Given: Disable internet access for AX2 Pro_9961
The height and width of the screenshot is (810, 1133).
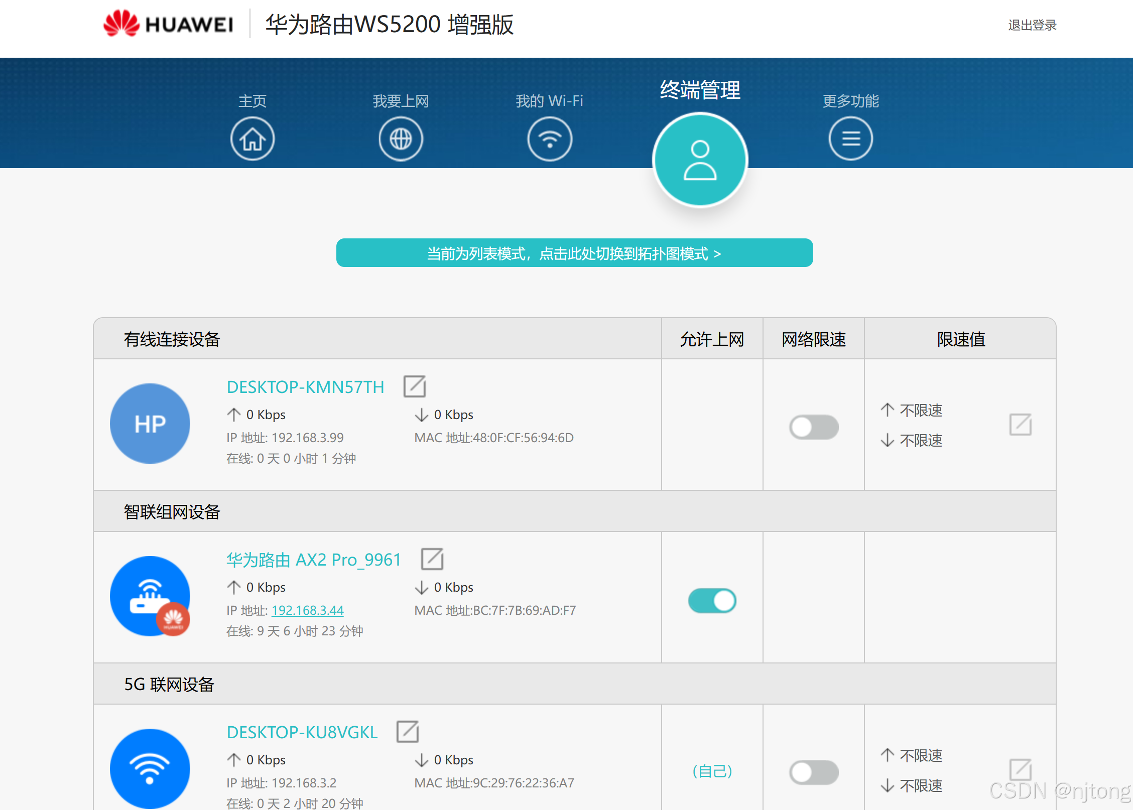Looking at the screenshot, I should [712, 600].
